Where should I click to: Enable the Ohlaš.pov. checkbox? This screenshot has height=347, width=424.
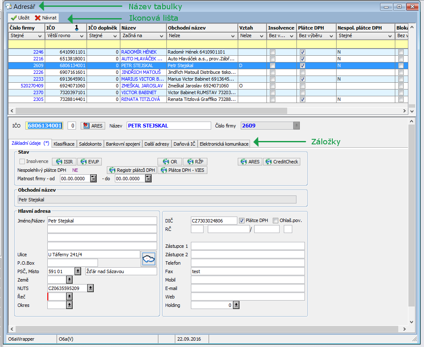[275, 220]
